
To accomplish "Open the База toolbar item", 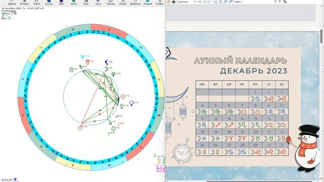I will [86, 3].
